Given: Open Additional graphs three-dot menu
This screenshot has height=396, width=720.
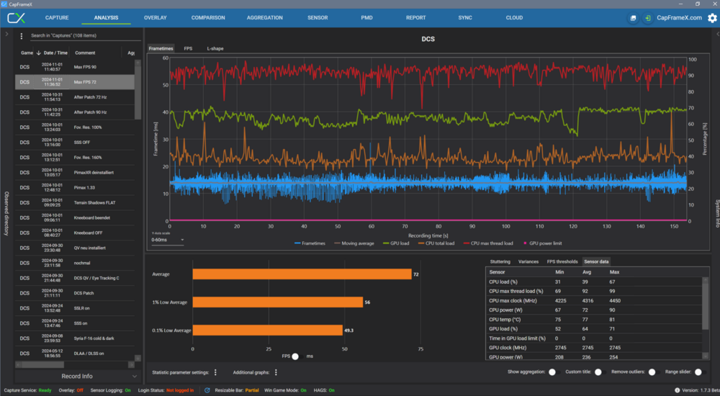Looking at the screenshot, I should 276,372.
